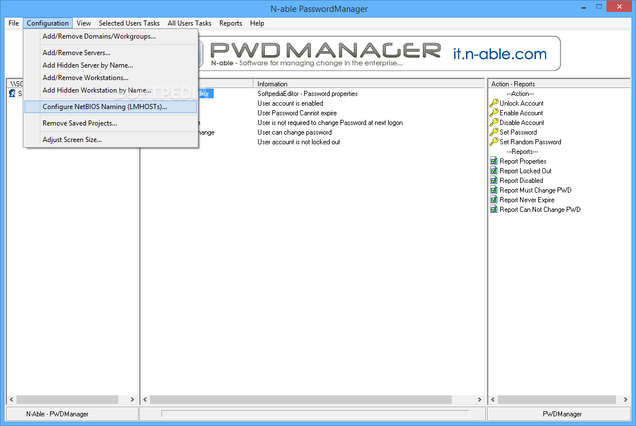Select 'SoftpediaEditor - Password properties' row
The image size is (636, 426).
(307, 94)
